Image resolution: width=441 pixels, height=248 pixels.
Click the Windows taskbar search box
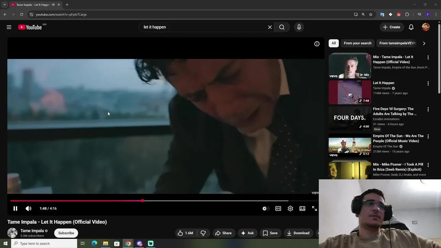[x=44, y=244]
